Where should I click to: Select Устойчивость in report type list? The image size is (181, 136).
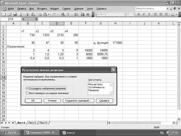point(96,87)
